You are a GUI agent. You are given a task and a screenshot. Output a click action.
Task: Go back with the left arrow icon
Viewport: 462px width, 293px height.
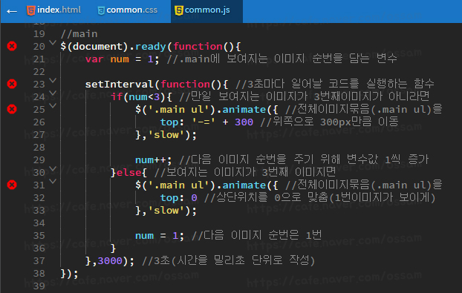click(x=12, y=11)
